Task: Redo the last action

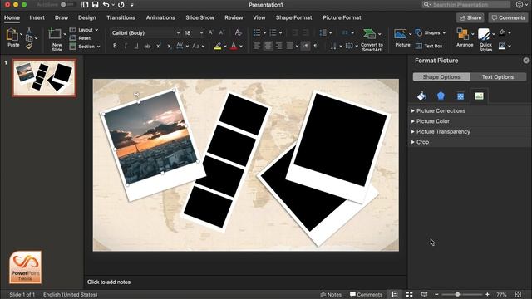Action: point(121,4)
